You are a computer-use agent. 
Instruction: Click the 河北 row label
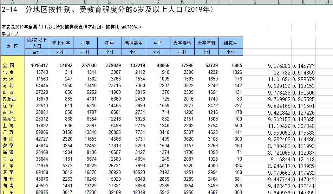(8, 86)
